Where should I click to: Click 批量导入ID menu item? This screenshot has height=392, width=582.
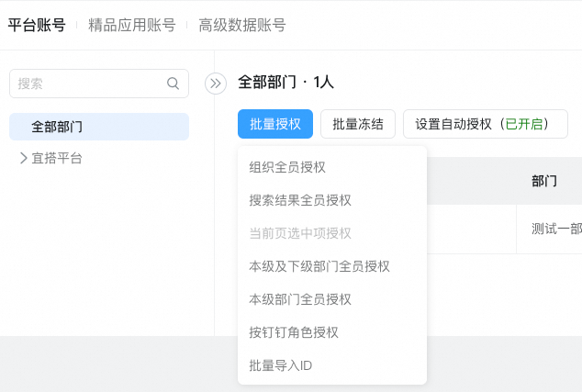tap(281, 365)
